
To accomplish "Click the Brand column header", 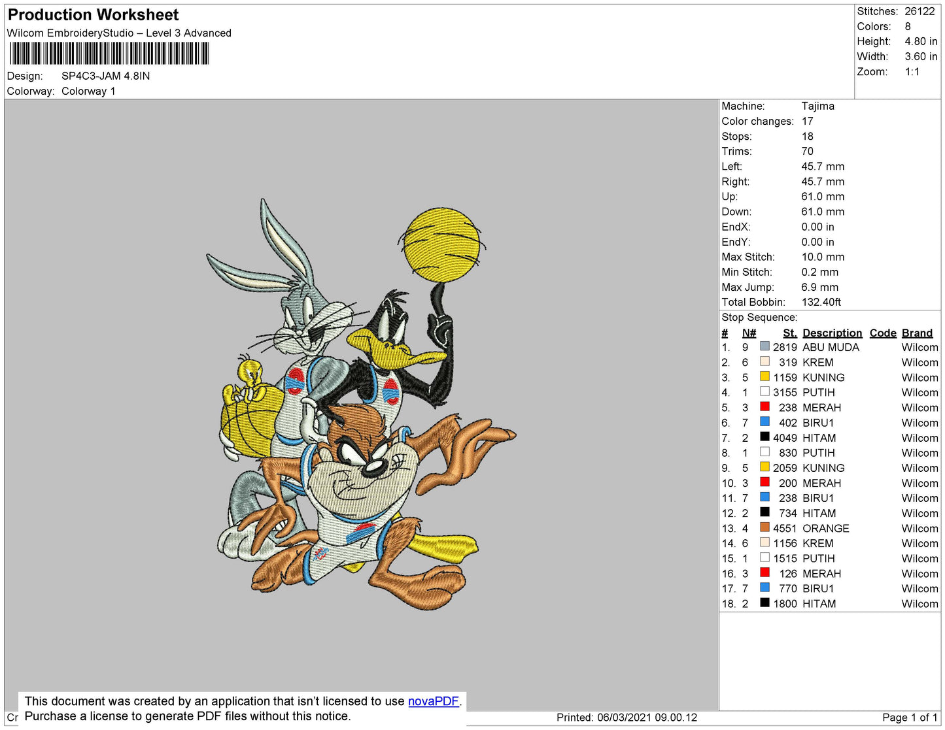I will point(918,333).
